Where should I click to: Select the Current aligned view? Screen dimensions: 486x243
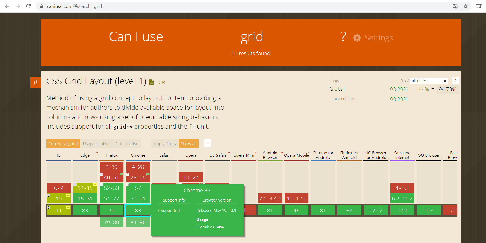[x=63, y=144]
